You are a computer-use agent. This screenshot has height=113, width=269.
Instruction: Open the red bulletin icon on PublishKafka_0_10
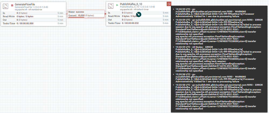169,4
